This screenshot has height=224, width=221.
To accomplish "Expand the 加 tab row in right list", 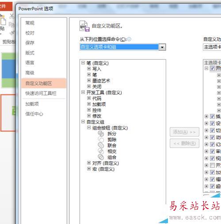I will click(x=206, y=172).
